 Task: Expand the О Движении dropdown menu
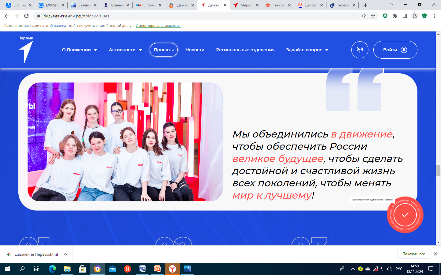[x=79, y=50]
